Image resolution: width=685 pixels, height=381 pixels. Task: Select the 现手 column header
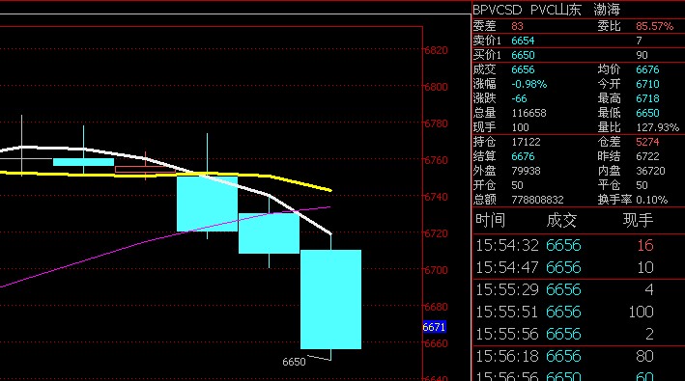tap(638, 220)
